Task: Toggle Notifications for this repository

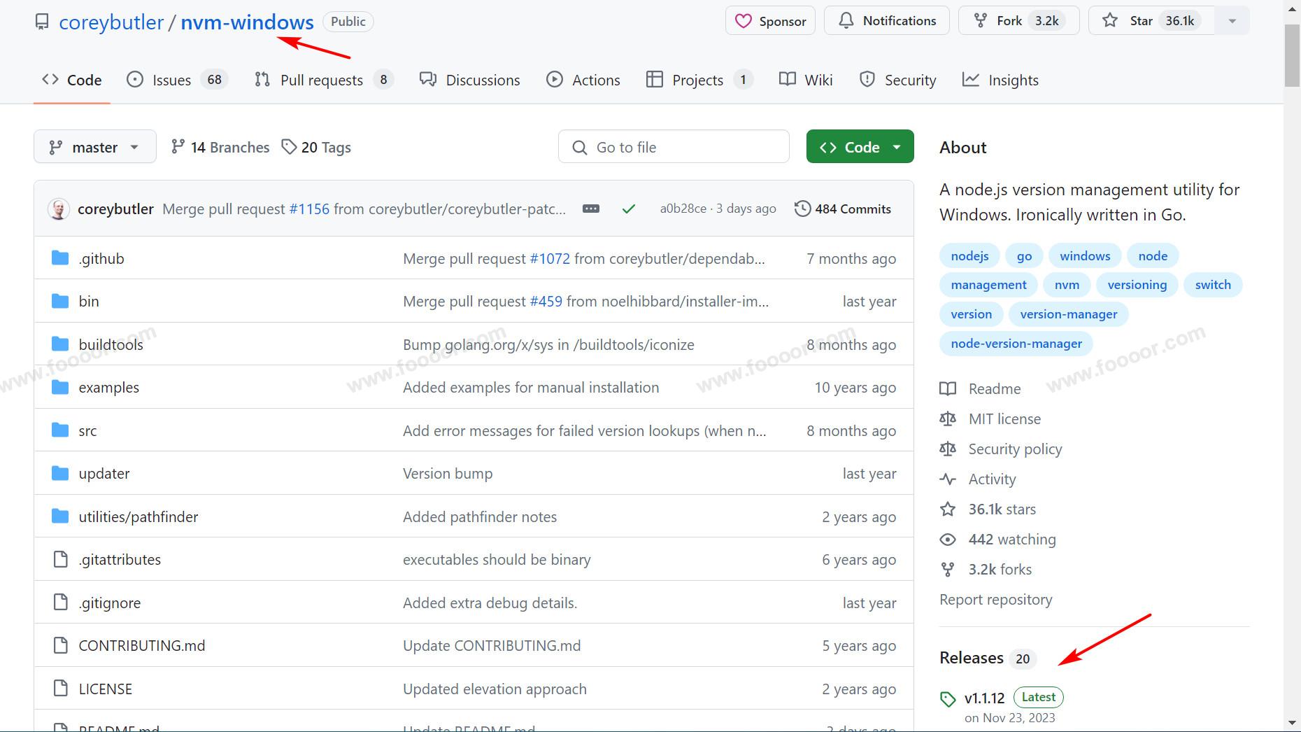Action: click(x=886, y=21)
